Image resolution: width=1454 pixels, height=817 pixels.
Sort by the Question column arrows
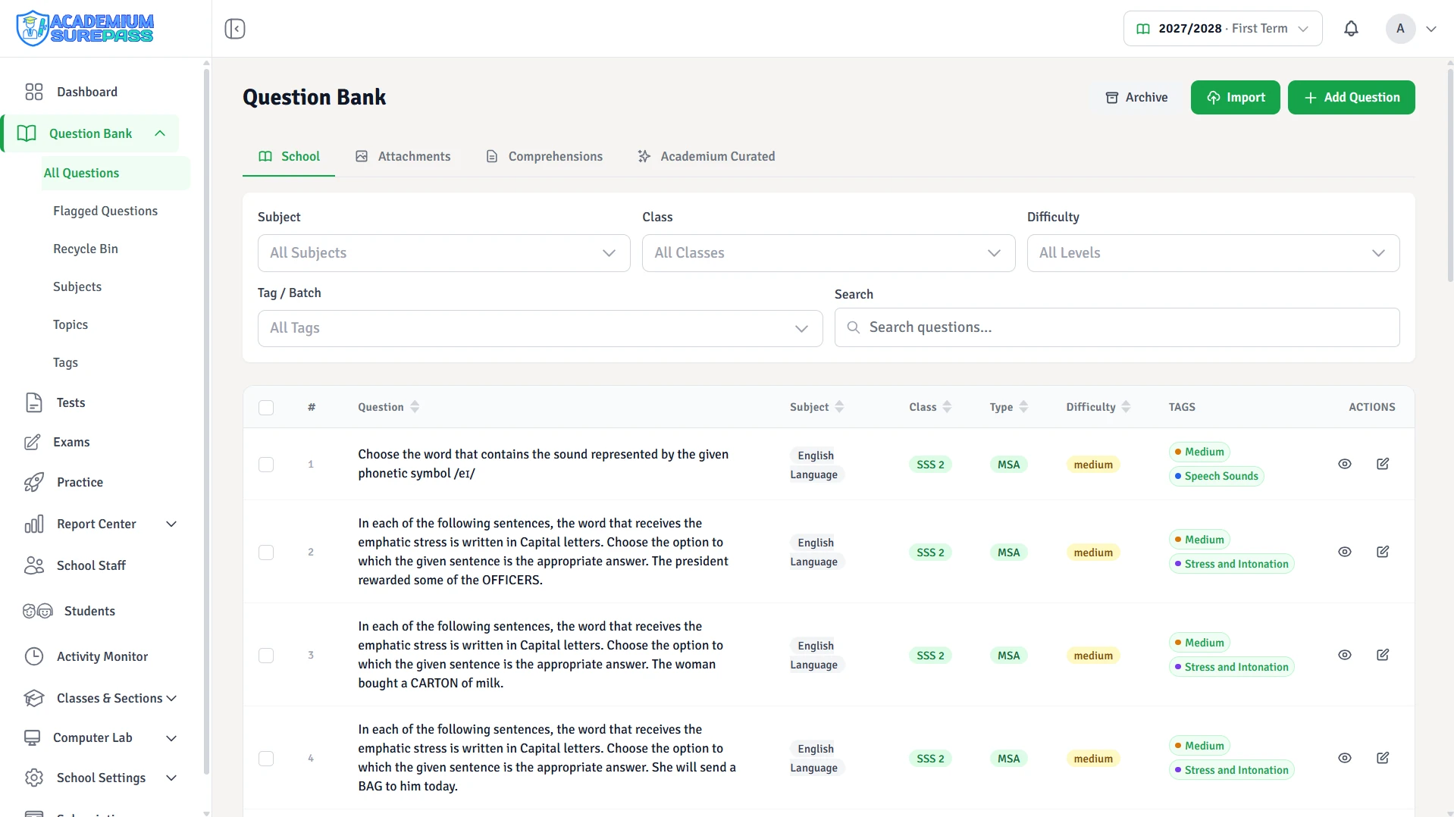pyautogui.click(x=415, y=407)
